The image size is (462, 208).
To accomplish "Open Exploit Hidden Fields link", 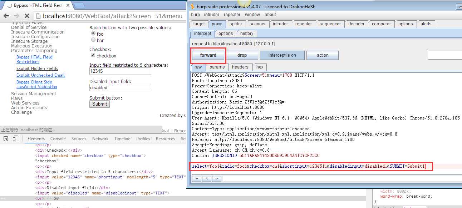I will [37, 69].
